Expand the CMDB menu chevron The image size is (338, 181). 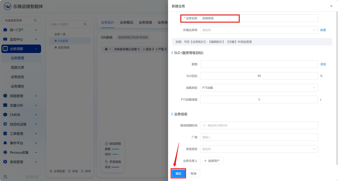[x=36, y=115]
